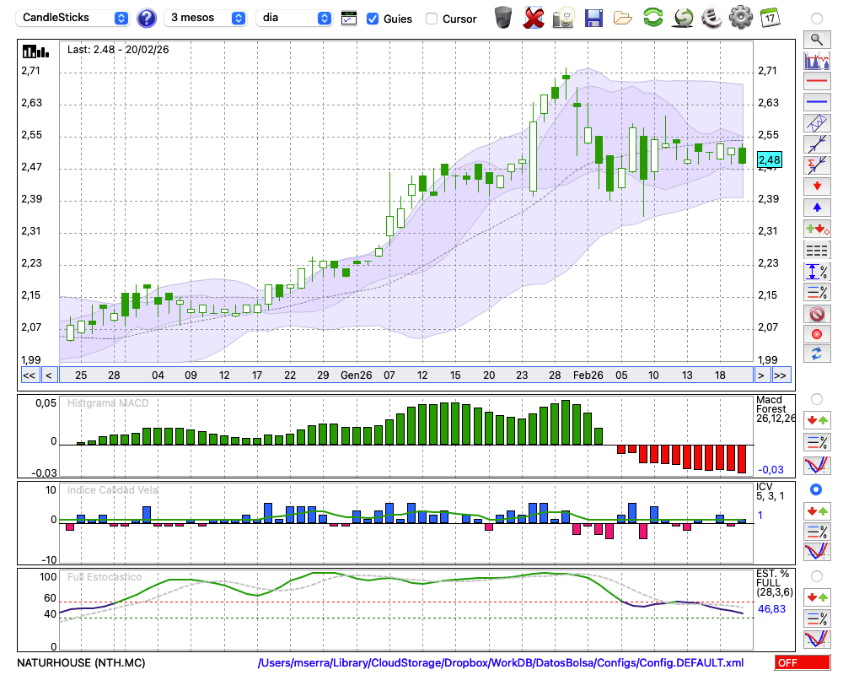This screenshot has width=843, height=675.
Task: Click the << button on date axis
Action: pyautogui.click(x=29, y=375)
